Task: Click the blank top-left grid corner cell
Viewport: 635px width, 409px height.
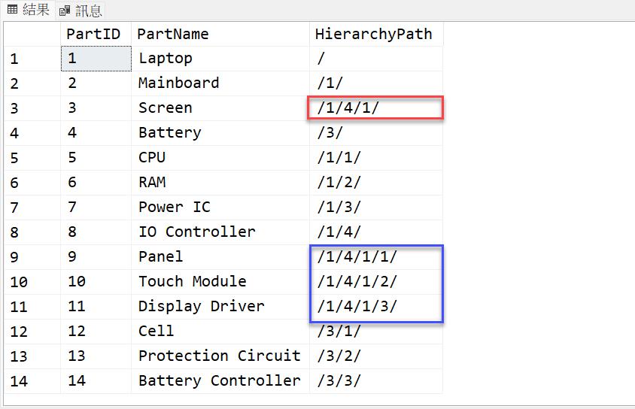Action: (x=32, y=34)
